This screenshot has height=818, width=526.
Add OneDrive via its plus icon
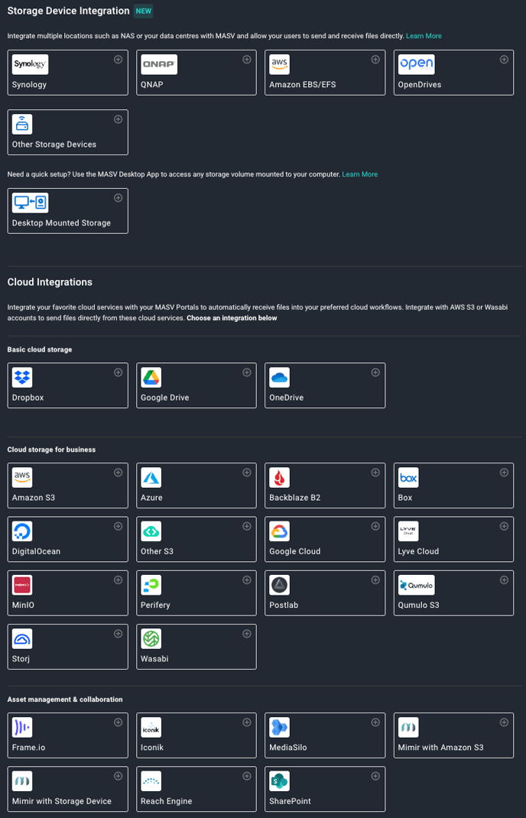pyautogui.click(x=375, y=372)
